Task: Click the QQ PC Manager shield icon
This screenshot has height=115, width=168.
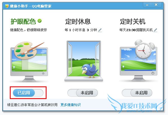Action: tap(7, 6)
